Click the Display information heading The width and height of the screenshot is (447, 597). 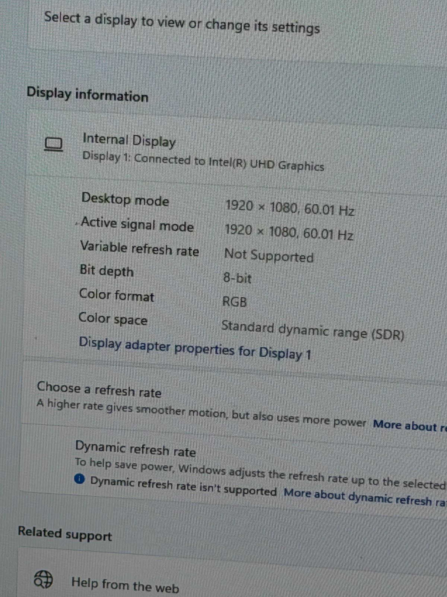tap(88, 94)
